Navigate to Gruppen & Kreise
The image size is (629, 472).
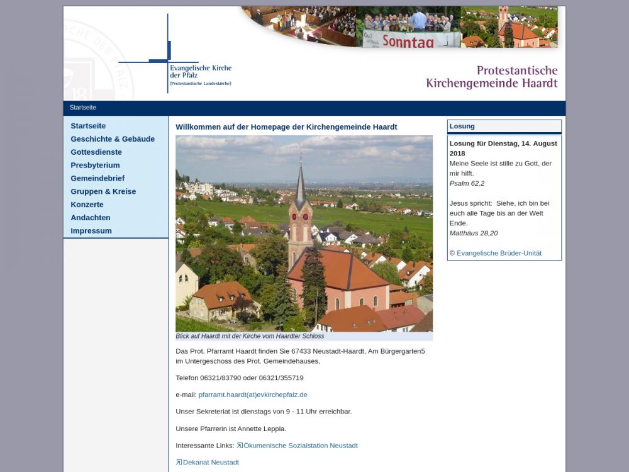(x=103, y=191)
